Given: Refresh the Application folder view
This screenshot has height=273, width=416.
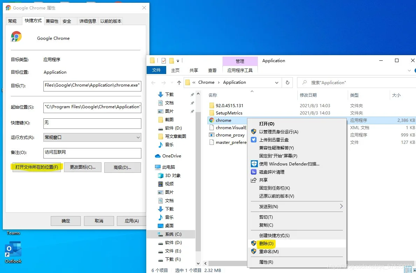Looking at the screenshot, I should [287, 83].
